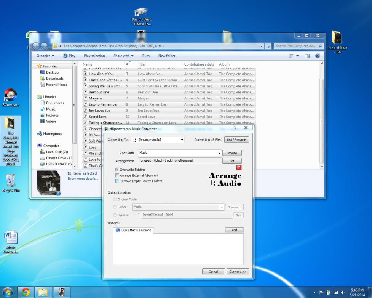Click the red help icon below Set
This screenshot has height=298, width=372.
coord(239,167)
